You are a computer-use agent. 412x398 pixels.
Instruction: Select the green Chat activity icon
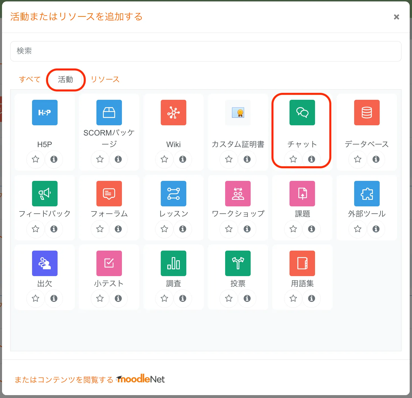[302, 113]
